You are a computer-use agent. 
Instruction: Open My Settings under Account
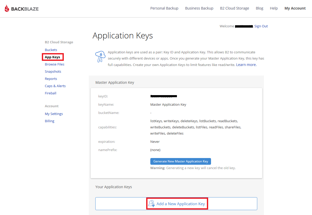pos(54,114)
